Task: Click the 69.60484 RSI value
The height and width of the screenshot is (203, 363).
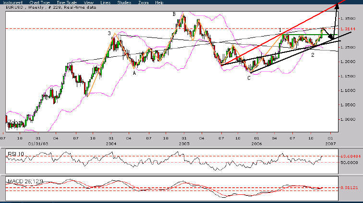Action: pyautogui.click(x=351, y=156)
